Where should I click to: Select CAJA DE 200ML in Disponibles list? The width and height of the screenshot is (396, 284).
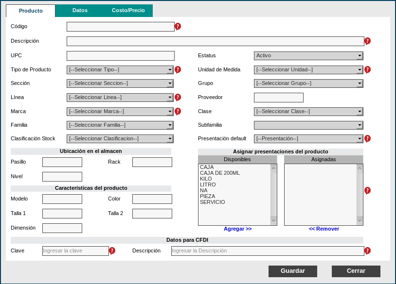point(220,173)
